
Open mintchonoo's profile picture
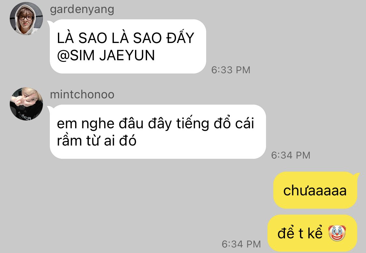point(26,104)
